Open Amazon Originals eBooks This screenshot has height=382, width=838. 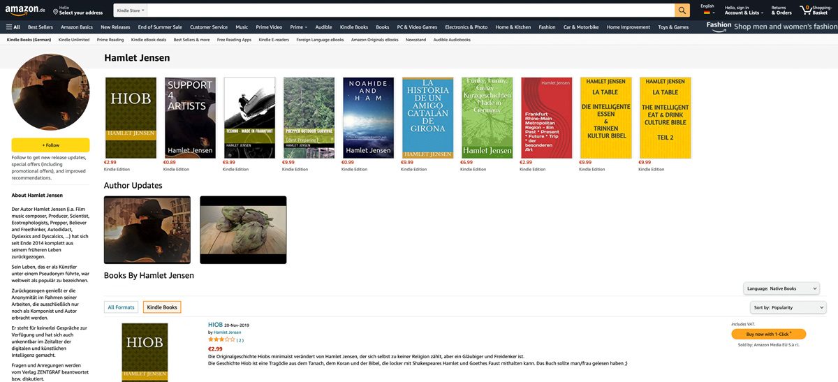(375, 40)
